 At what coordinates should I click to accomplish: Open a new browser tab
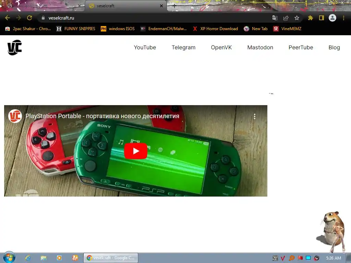(174, 6)
